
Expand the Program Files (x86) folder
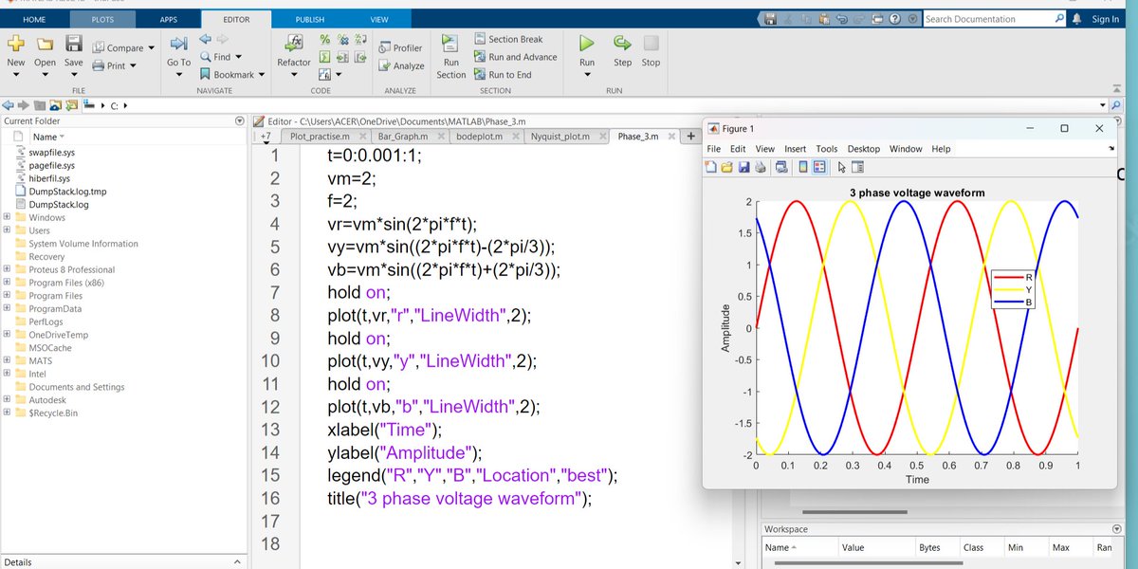(x=8, y=283)
